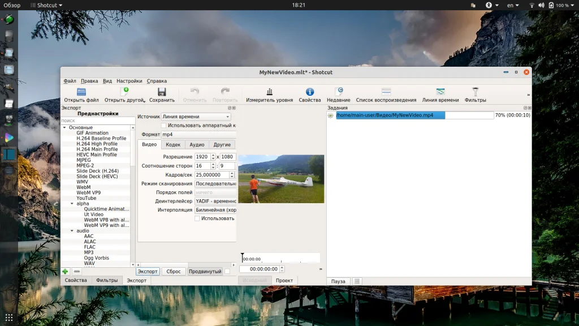Open the Settings menu in menu bar
This screenshot has height=326, width=579.
[129, 81]
